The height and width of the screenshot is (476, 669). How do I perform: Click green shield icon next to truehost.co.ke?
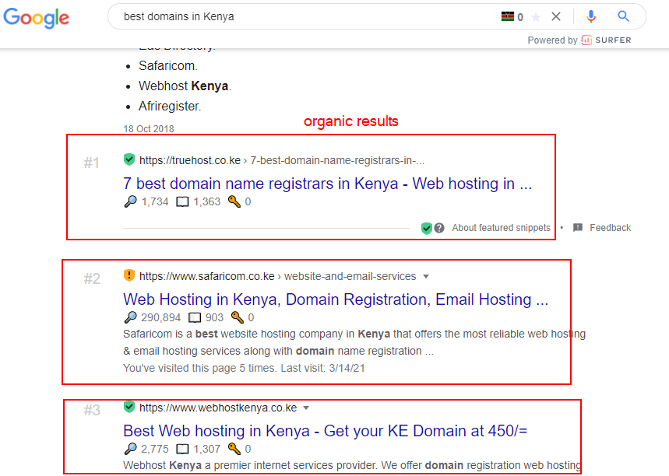click(x=129, y=159)
